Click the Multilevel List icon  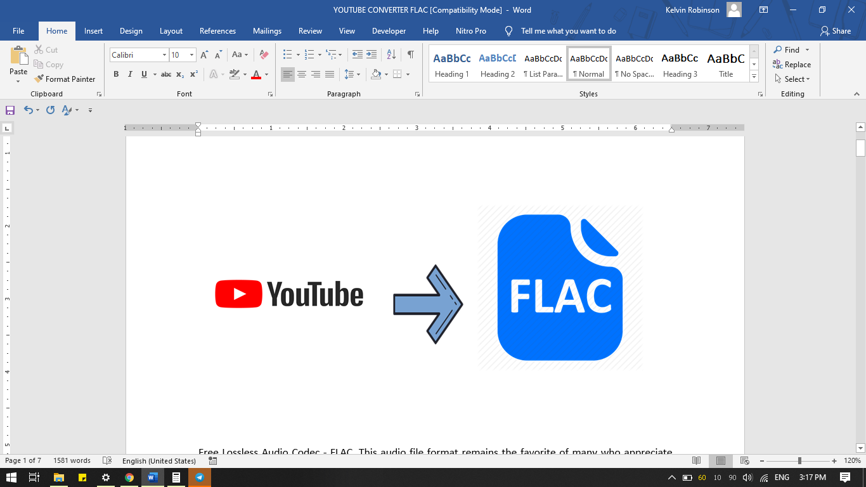click(x=332, y=55)
